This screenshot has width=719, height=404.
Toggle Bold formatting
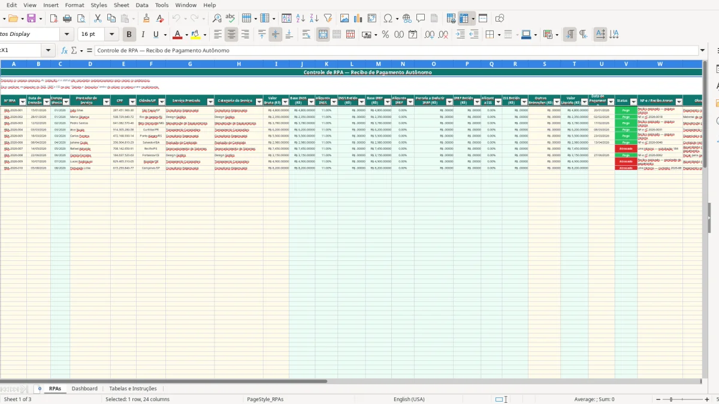tap(128, 35)
